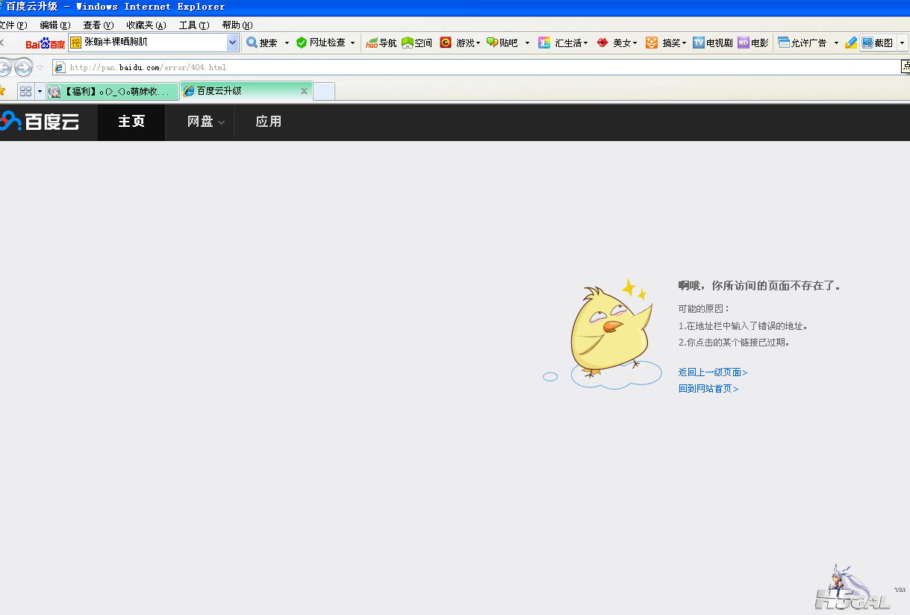Toggle the 允许广告 allow ads option

[x=802, y=43]
